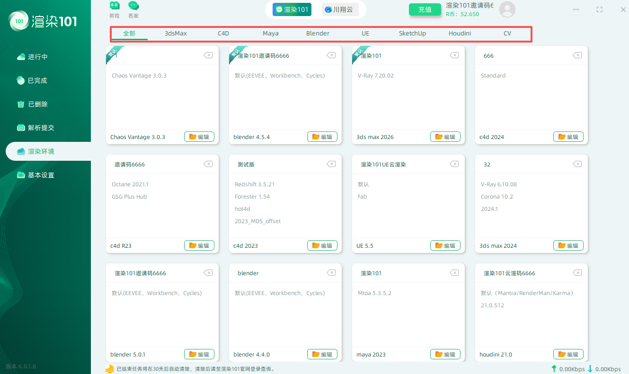Delete the UE 5.5 environment card
Viewport: 629px width, 374px height.
(x=454, y=164)
